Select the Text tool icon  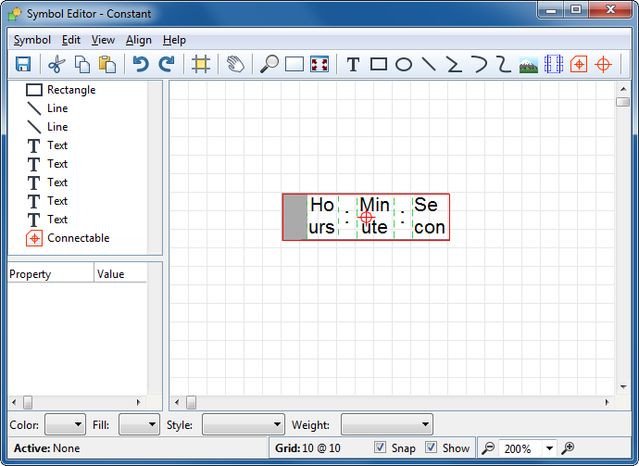353,64
